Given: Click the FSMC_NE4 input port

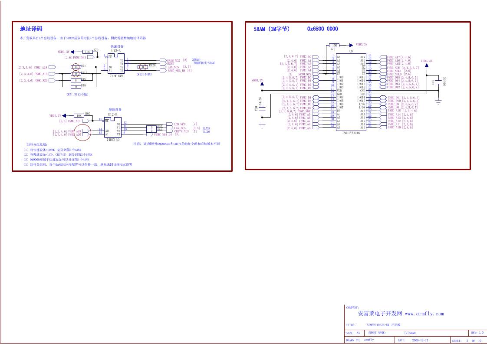Looking at the screenshot, I should click(x=80, y=121).
